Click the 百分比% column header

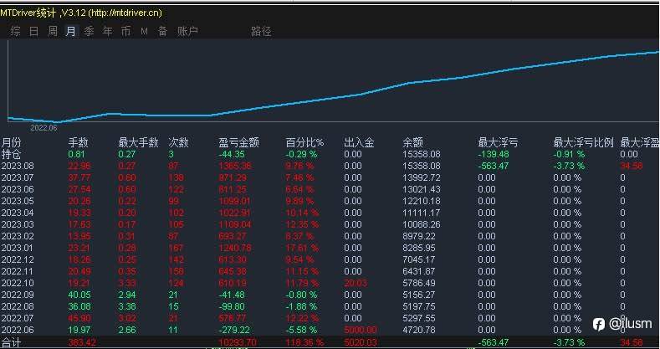pyautogui.click(x=304, y=142)
